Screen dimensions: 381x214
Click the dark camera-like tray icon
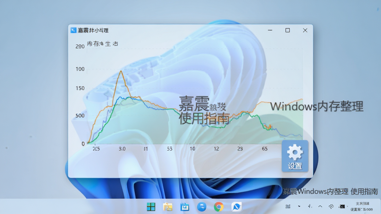click(342, 207)
